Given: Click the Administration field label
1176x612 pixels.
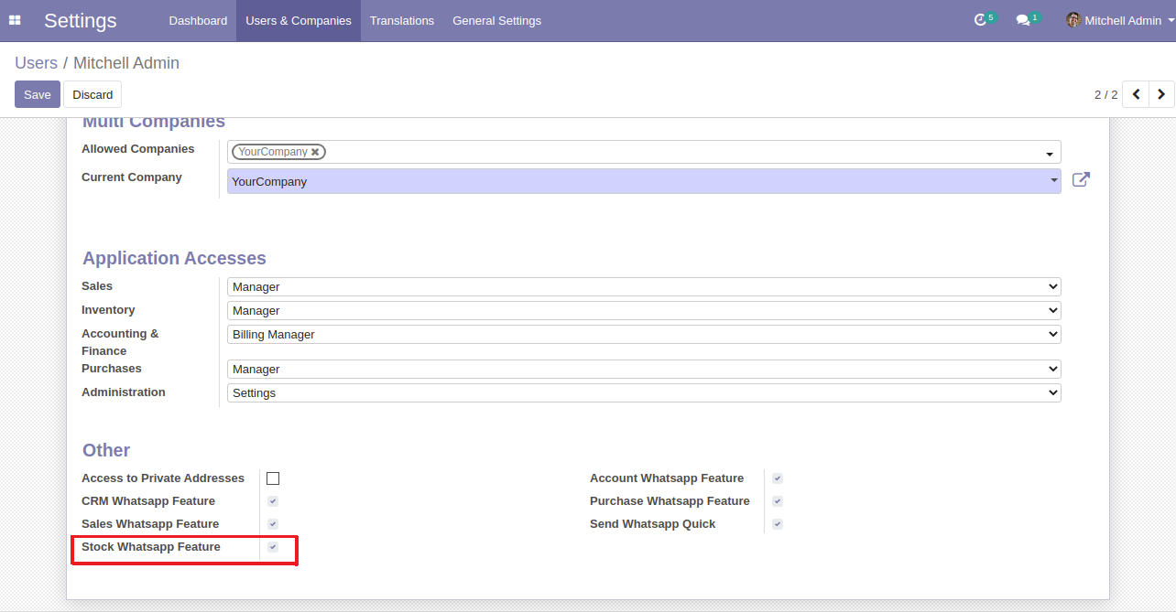Looking at the screenshot, I should (x=124, y=392).
